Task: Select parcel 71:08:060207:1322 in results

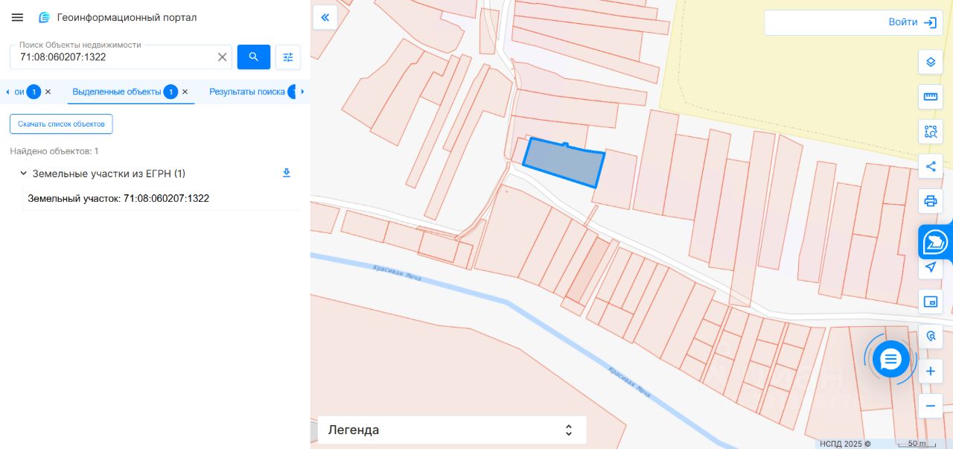Action: coord(118,199)
